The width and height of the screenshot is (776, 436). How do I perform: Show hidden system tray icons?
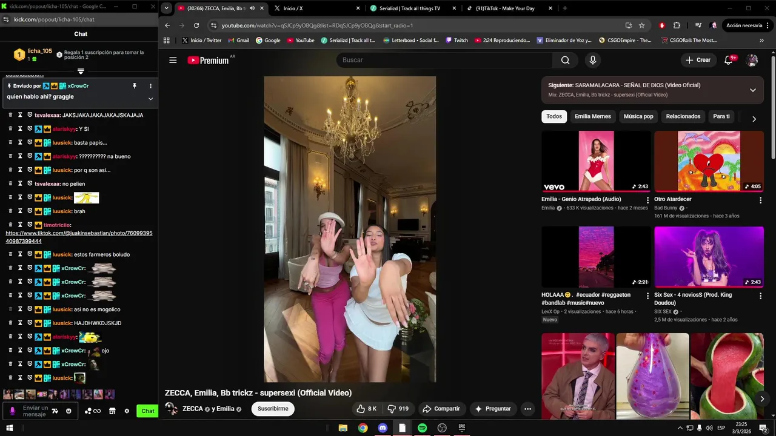coord(680,428)
